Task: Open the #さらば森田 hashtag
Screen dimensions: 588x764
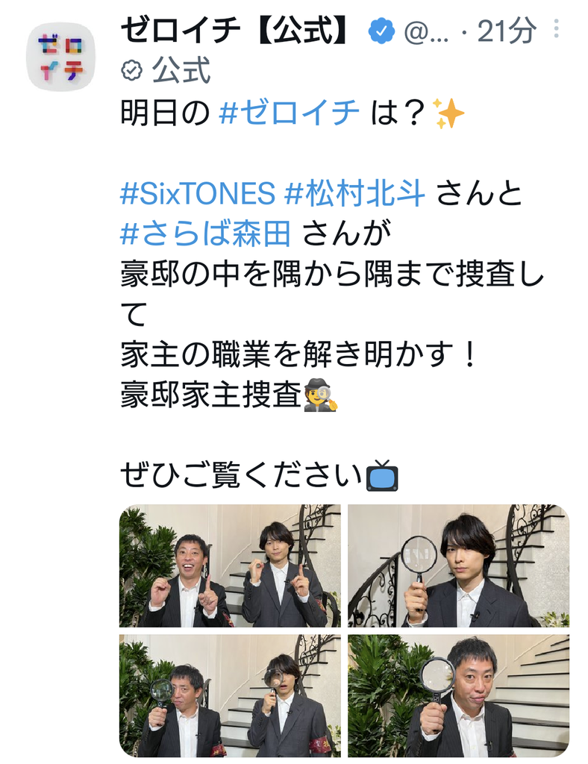Action: point(206,234)
